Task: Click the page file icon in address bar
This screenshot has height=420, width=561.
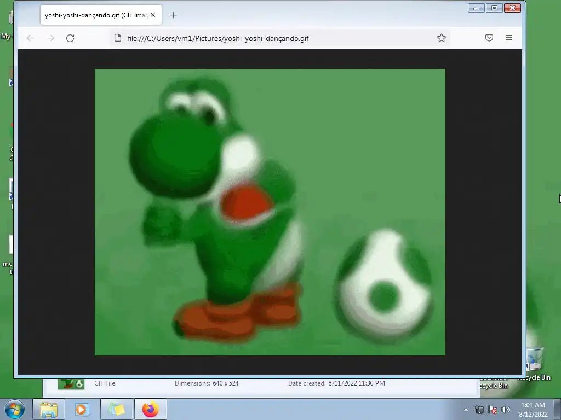Action: pyautogui.click(x=118, y=38)
